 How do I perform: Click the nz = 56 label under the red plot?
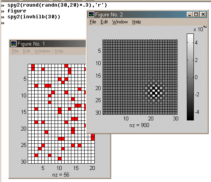[x=61, y=175]
